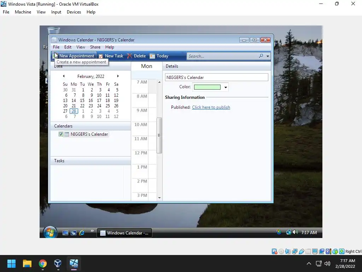Click calendar name field in Details pane
The image size is (362, 272).
pos(217,77)
